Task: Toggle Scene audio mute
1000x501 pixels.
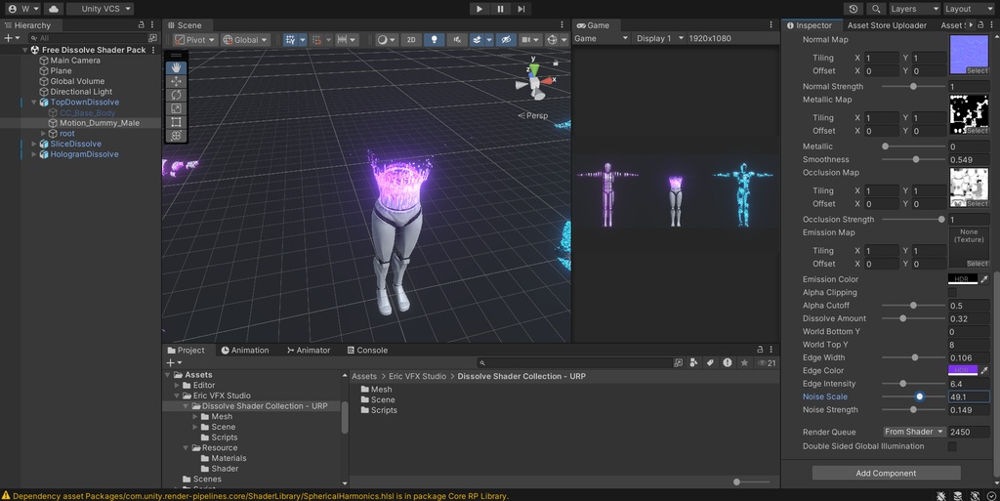Action: pos(457,39)
